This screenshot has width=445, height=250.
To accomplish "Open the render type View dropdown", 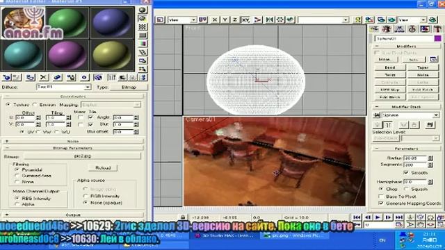I will (x=423, y=20).
